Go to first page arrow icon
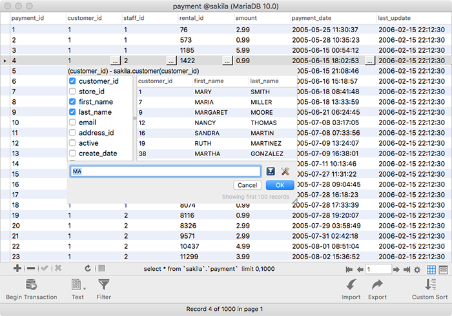The image size is (452, 316). pos(349,270)
